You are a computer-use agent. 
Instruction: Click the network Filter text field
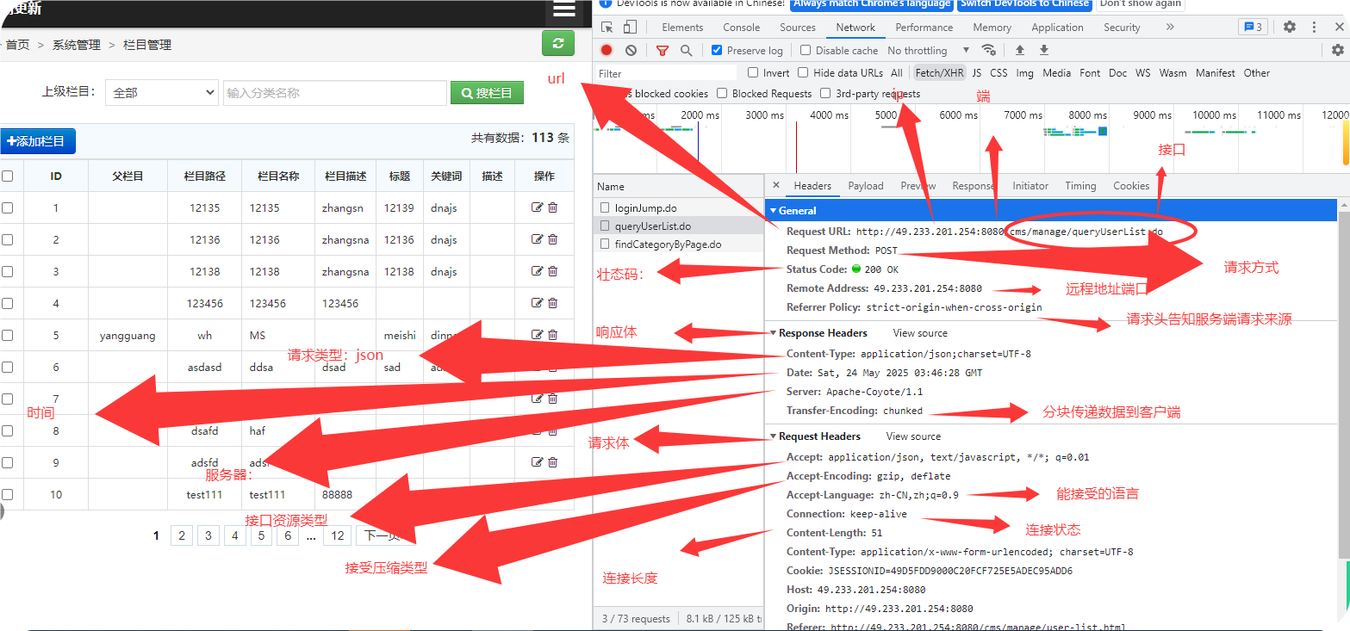click(x=666, y=73)
